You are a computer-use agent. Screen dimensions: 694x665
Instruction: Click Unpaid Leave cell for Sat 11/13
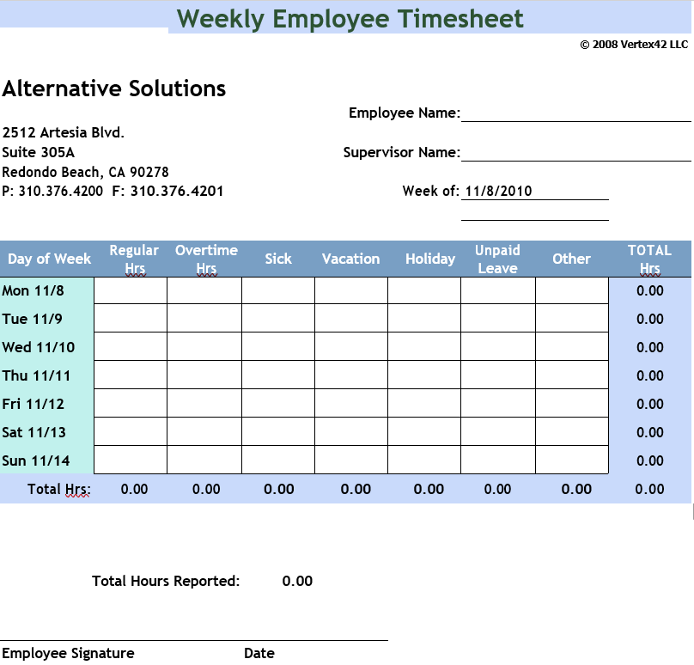pyautogui.click(x=497, y=432)
